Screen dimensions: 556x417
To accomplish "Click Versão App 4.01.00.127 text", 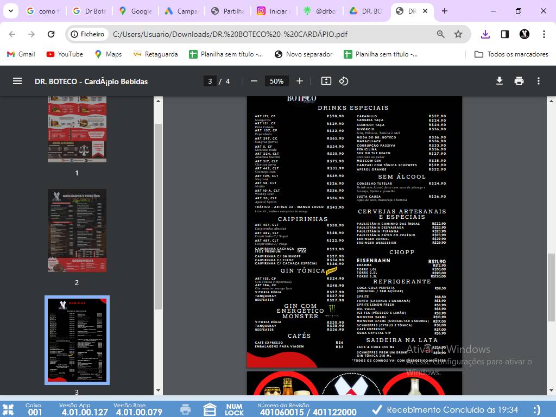I will coord(83,409).
